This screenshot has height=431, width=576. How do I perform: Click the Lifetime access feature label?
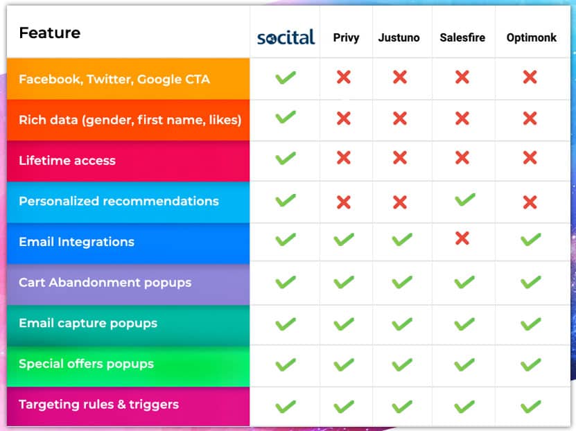point(67,161)
